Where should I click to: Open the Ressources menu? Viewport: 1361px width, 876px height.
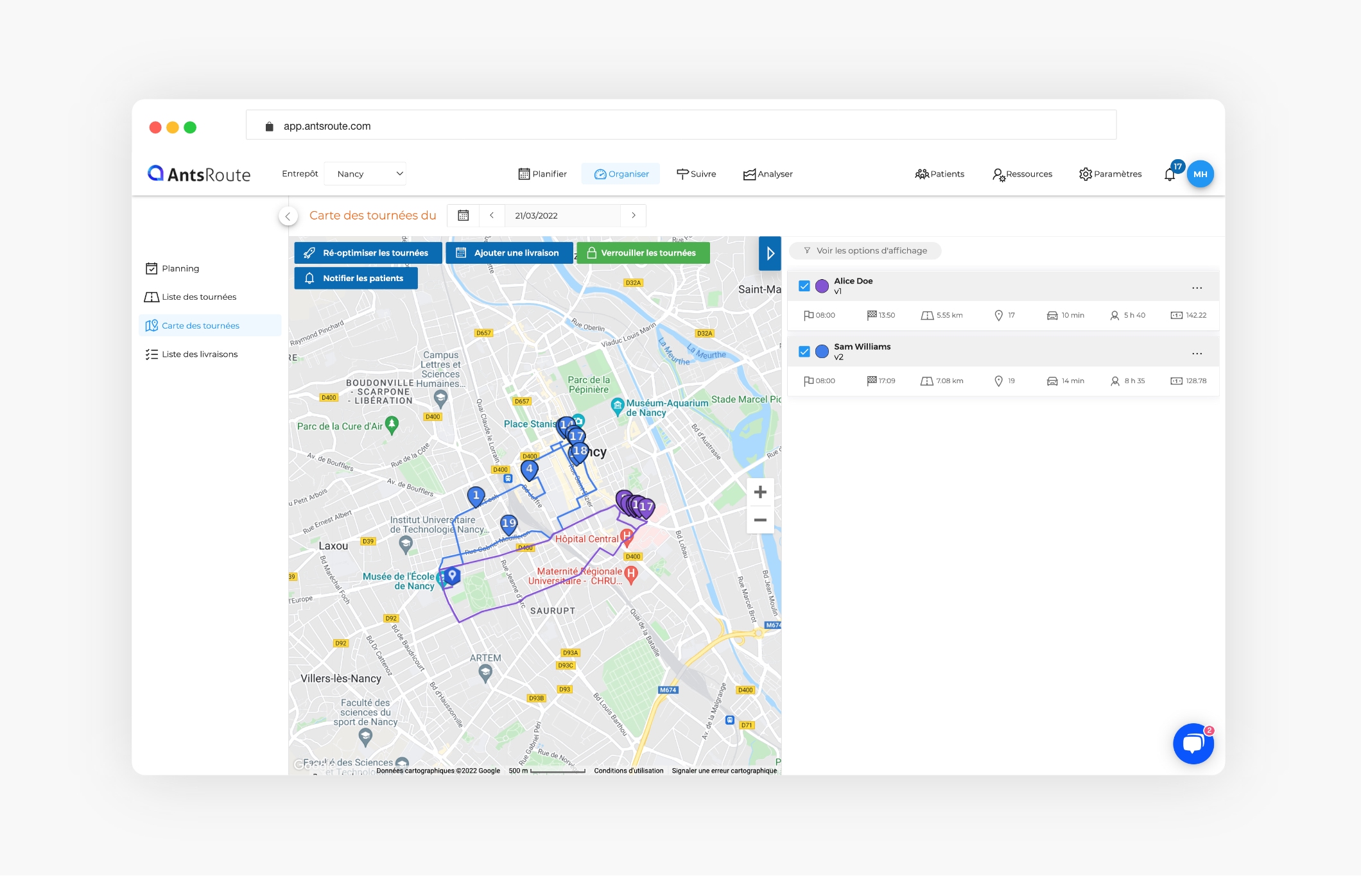click(1022, 174)
